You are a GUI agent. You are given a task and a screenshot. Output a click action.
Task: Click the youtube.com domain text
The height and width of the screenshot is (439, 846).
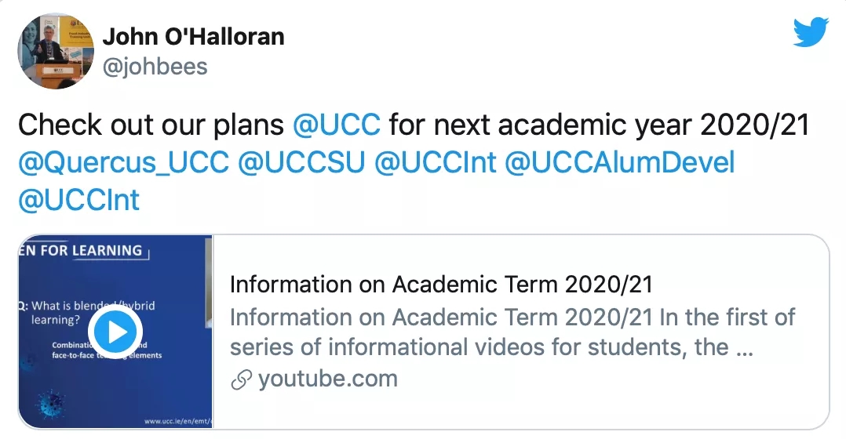click(x=327, y=379)
